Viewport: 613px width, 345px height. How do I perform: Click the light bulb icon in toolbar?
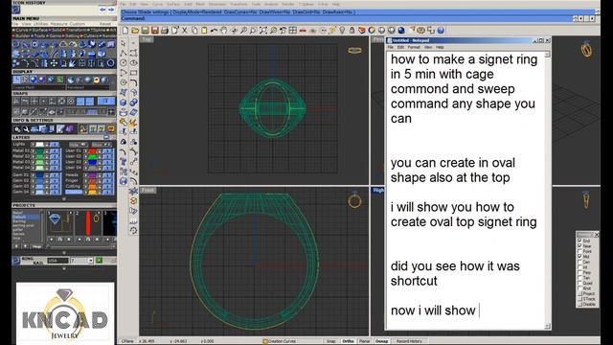(342, 30)
